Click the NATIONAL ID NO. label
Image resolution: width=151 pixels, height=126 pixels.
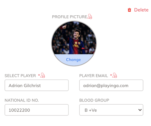pos(22,100)
